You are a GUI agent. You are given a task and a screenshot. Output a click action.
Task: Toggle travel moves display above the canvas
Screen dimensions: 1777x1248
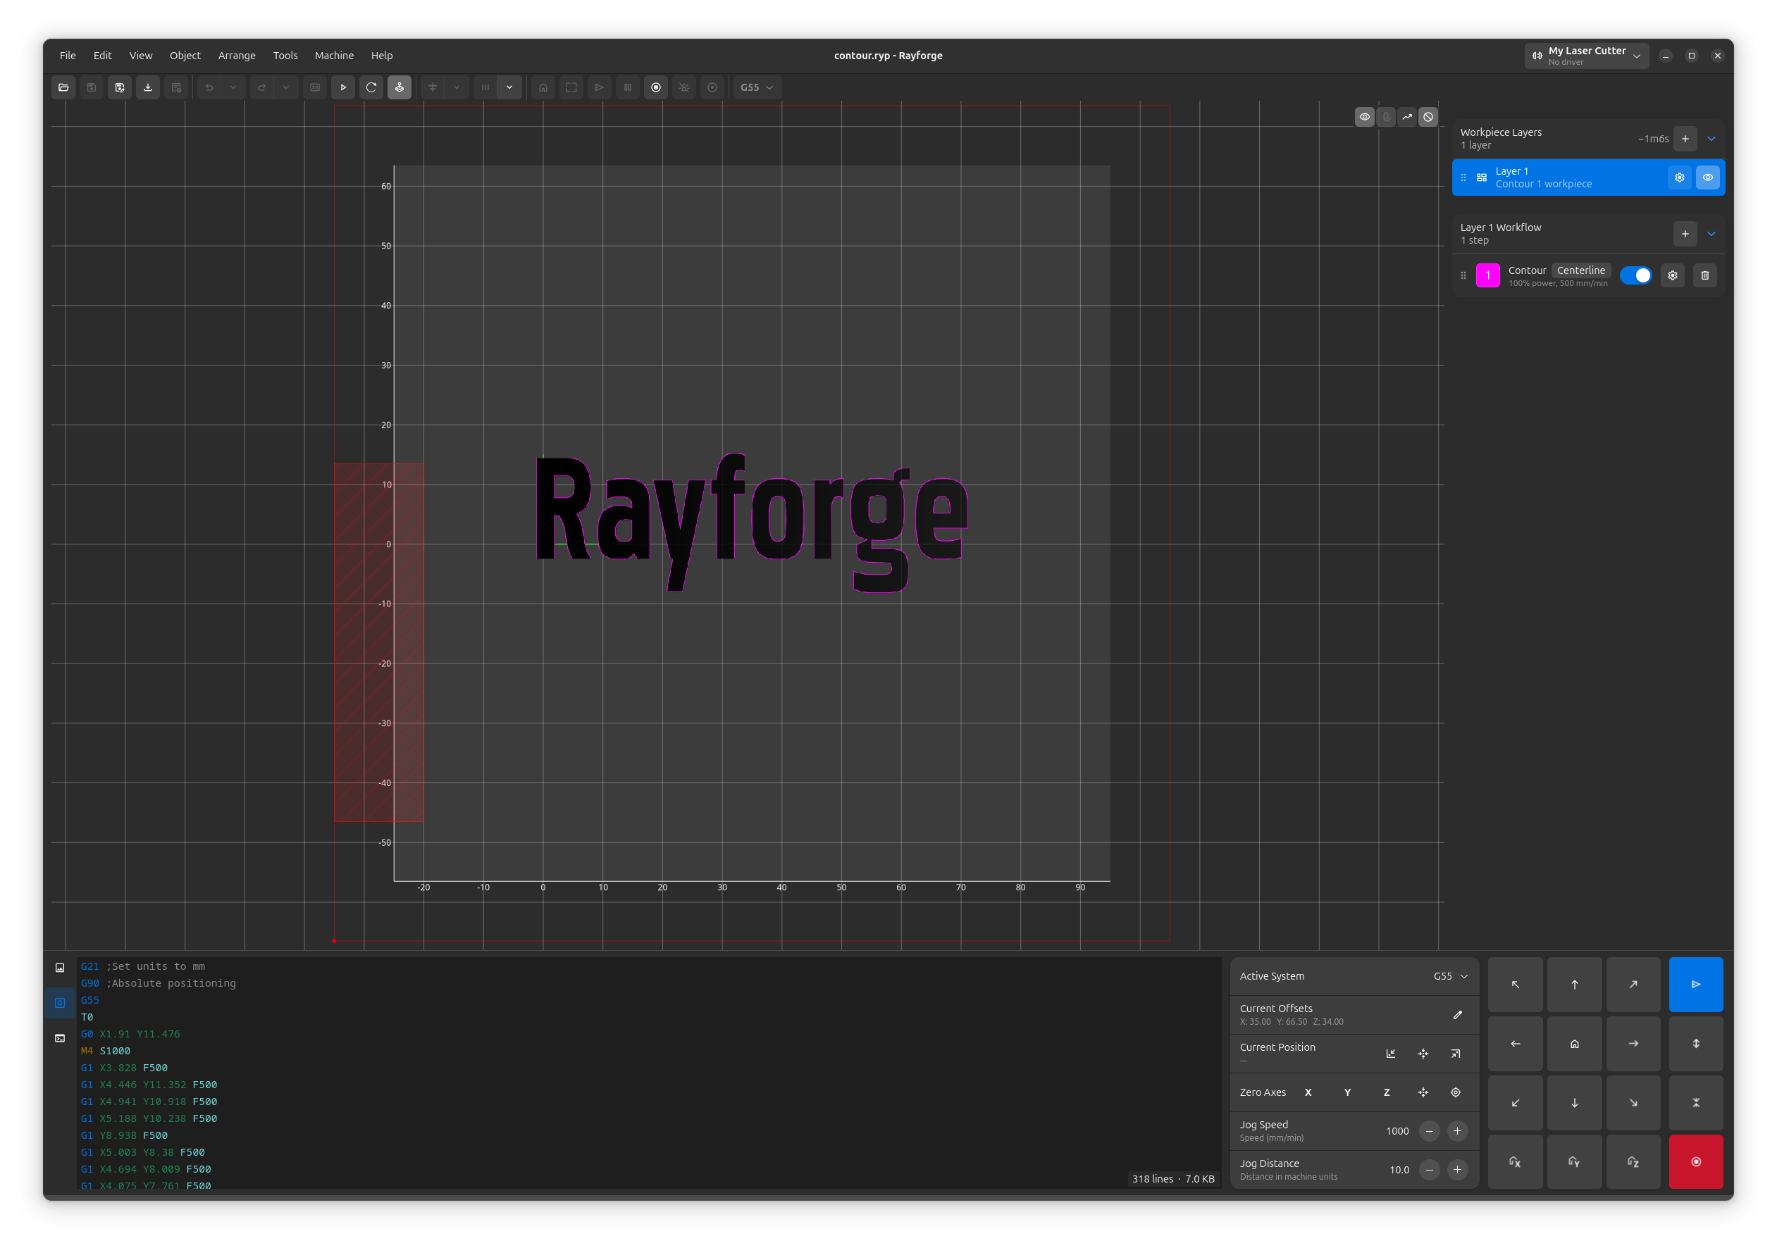[x=1408, y=117]
